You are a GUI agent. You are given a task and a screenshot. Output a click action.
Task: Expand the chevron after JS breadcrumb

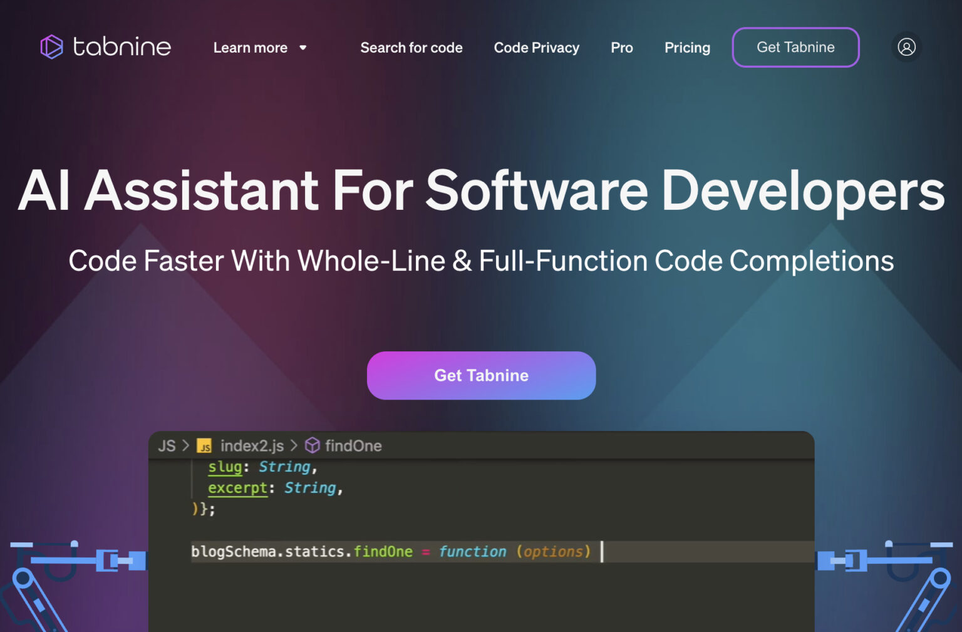[x=186, y=445]
